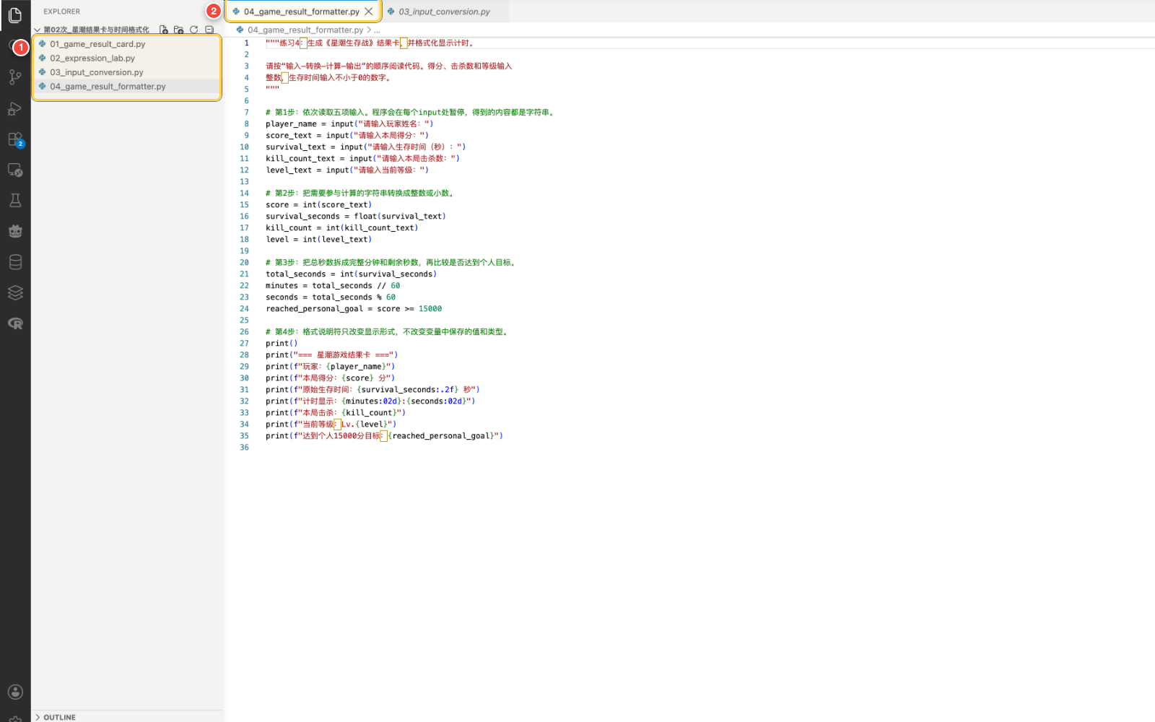The height and width of the screenshot is (722, 1155).
Task: Create a new folder in Explorer
Action: tap(178, 30)
